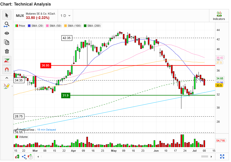Collapse the toolbar with the chevron
Image resolution: width=231 pixels, height=162 pixels.
click(x=7, y=78)
